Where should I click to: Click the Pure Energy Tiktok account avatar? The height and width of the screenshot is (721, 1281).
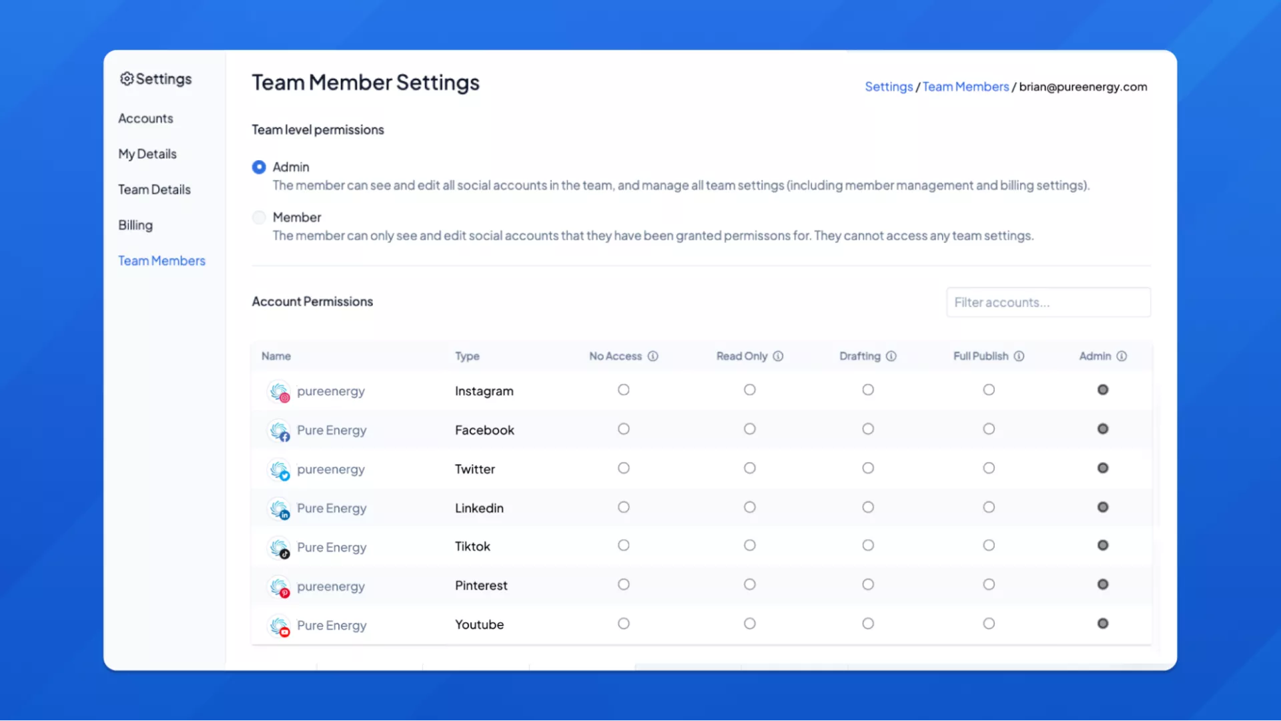pos(279,547)
